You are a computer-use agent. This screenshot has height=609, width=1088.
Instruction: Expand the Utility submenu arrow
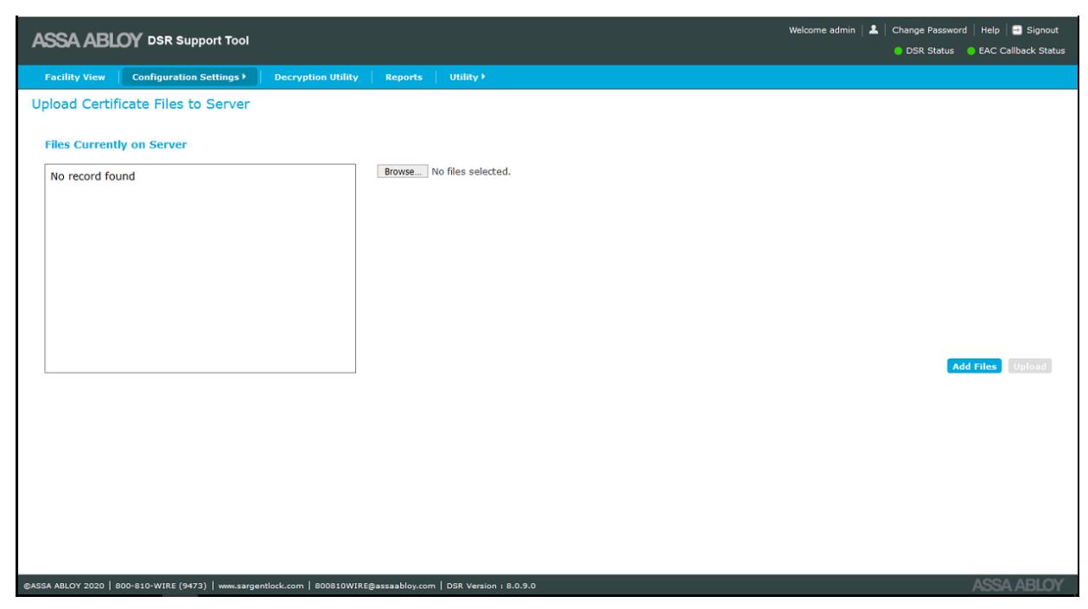click(483, 77)
